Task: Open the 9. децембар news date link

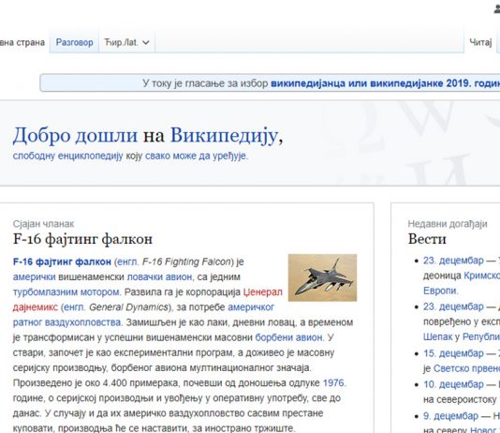Action: coord(450,416)
